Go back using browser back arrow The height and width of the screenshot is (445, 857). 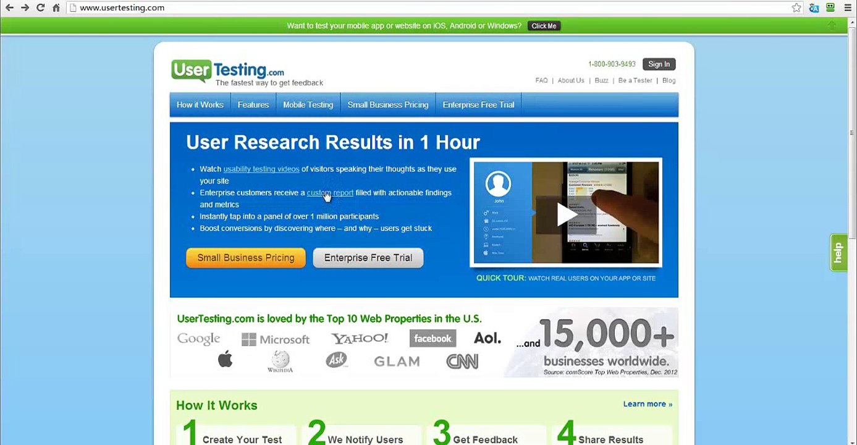[9, 8]
